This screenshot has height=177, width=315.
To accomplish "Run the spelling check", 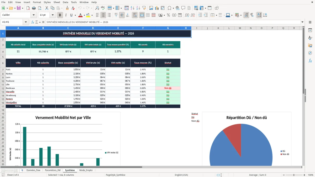I will pyautogui.click(x=103, y=8).
